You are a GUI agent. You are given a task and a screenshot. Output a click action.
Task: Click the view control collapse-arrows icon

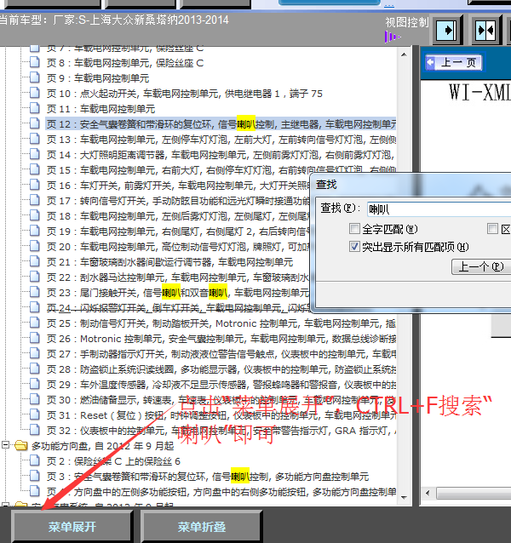485,31
